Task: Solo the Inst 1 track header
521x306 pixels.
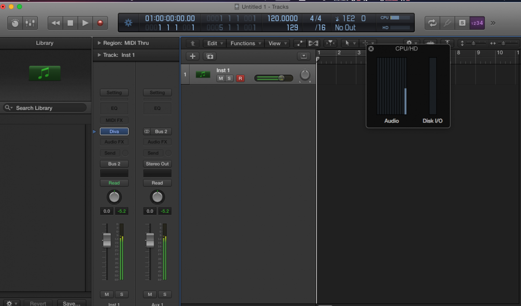Action: (229, 78)
